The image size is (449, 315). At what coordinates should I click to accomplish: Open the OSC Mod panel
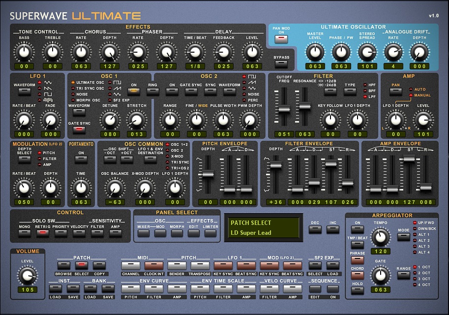tap(160, 233)
